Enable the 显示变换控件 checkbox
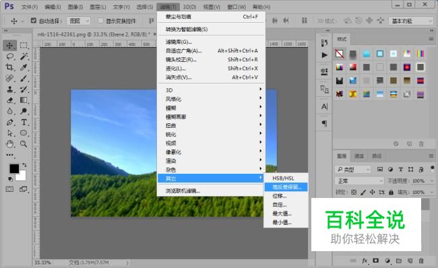This screenshot has width=438, height=268. [x=100, y=20]
